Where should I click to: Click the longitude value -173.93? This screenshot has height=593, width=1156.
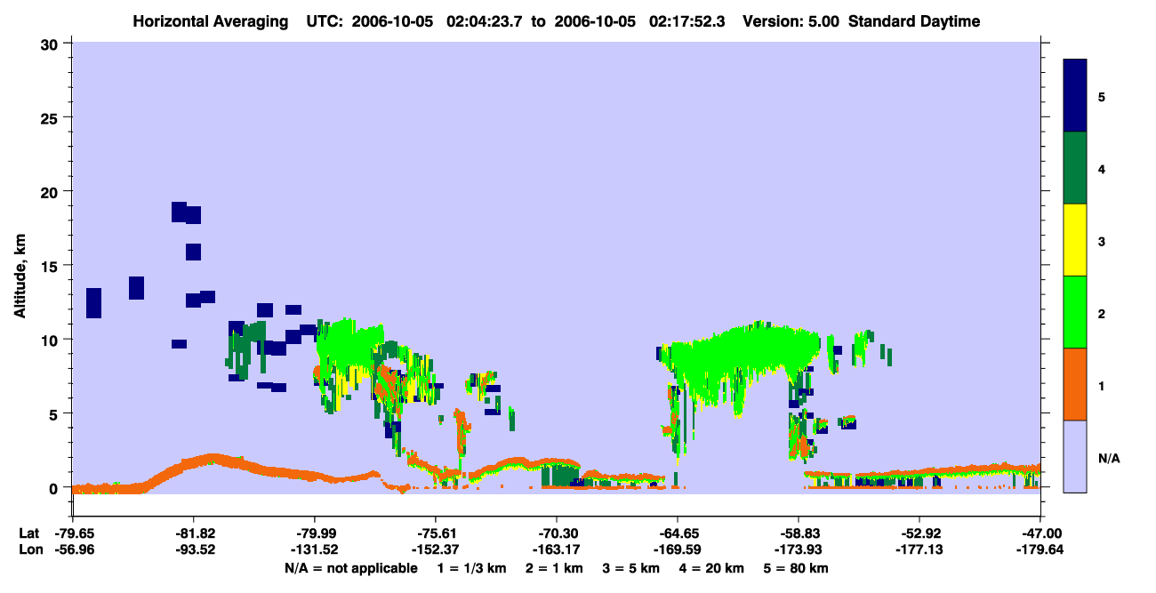(x=799, y=549)
